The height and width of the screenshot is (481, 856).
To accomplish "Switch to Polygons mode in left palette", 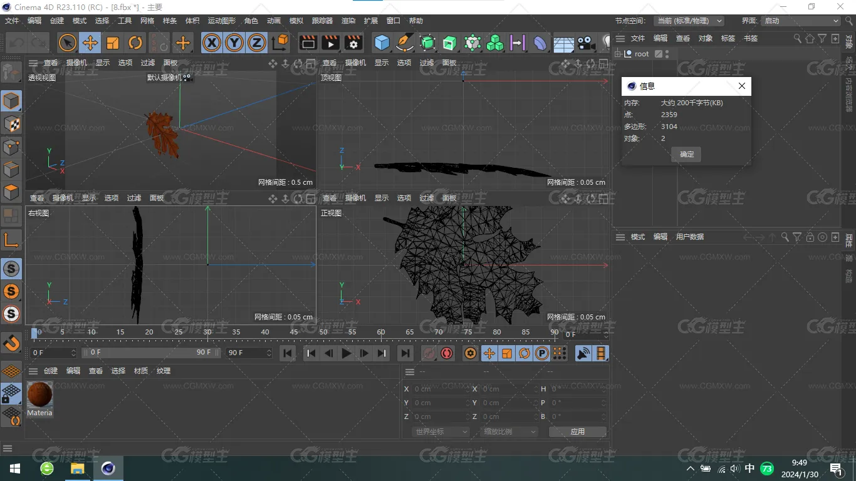I will tap(11, 192).
